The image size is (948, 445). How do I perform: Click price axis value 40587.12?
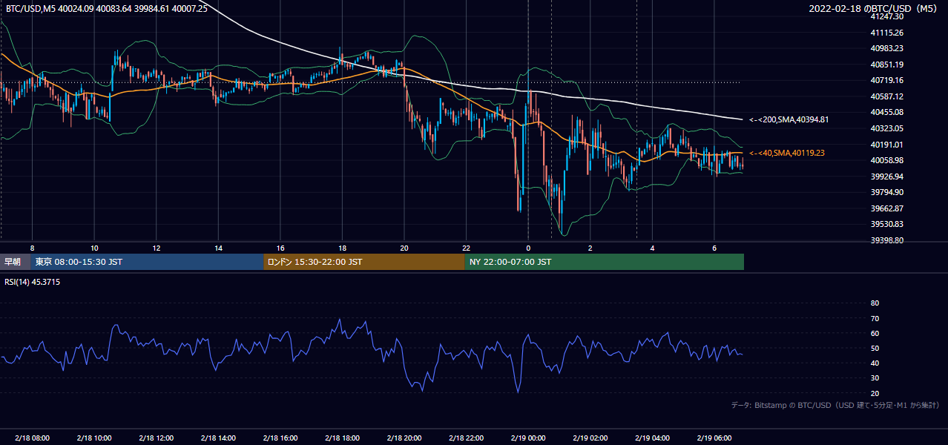886,96
